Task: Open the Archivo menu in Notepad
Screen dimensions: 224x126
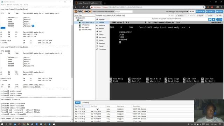Action: coord(3,5)
